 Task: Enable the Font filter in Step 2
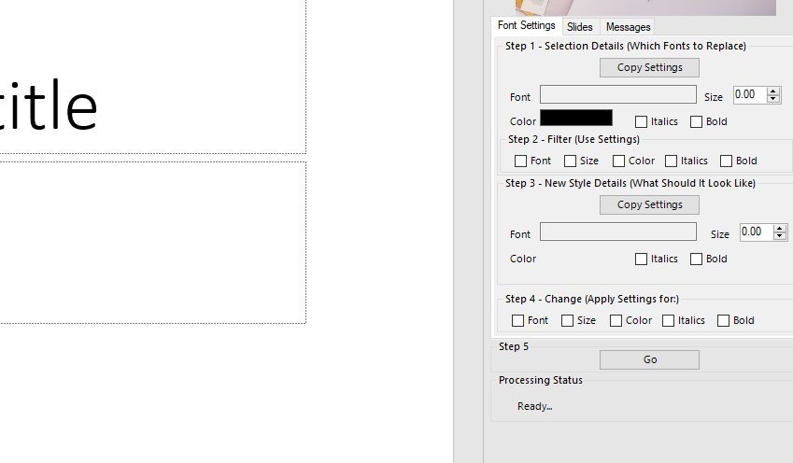tap(521, 161)
